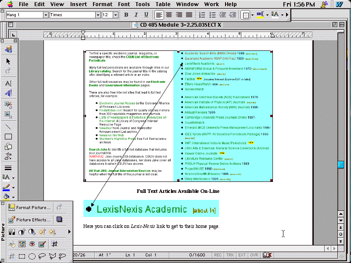Select the oval marquee tool
Viewport: 351px width, 263px height.
coord(32,256)
